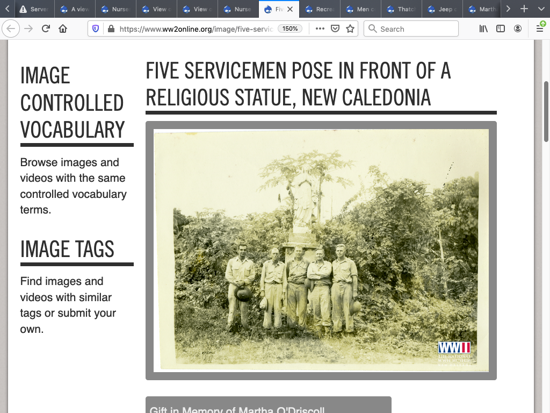Save page to Pocket
Viewport: 550px width, 413px height.
tap(335, 29)
